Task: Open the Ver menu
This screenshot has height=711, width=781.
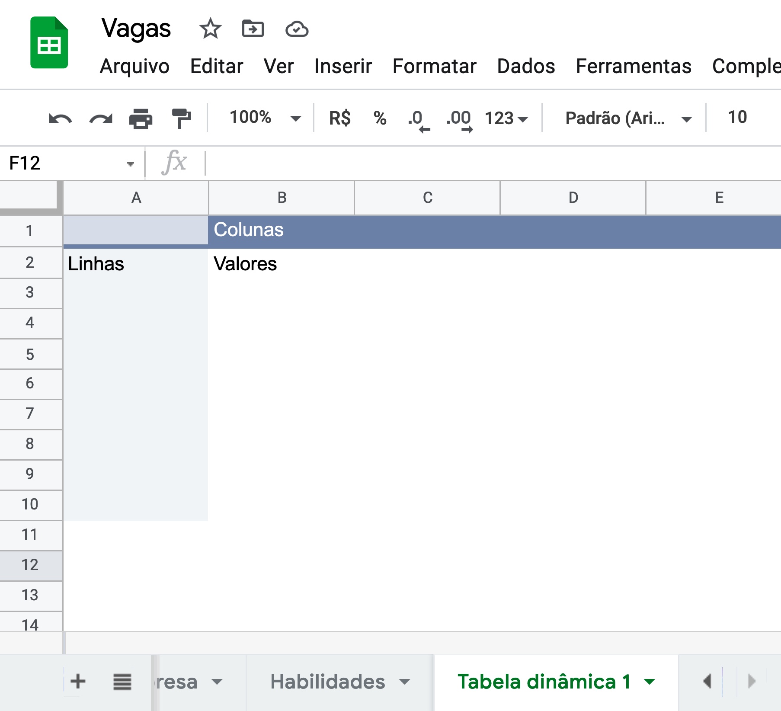Action: coord(279,67)
